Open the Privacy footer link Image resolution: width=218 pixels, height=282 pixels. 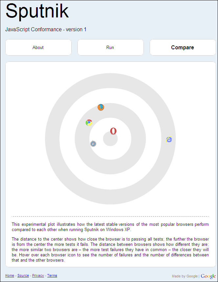(38, 275)
